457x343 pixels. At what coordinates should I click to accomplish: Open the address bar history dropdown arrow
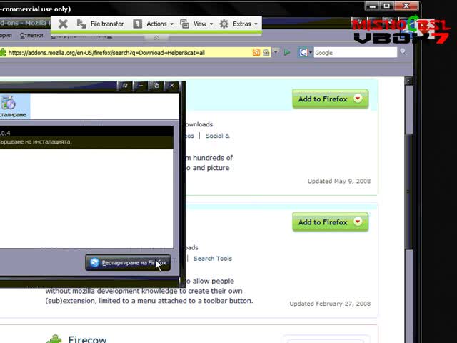click(276, 52)
